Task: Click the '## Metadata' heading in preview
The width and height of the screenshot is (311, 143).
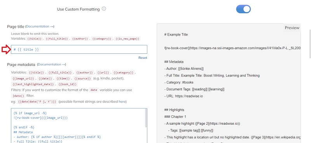Action: [174, 62]
